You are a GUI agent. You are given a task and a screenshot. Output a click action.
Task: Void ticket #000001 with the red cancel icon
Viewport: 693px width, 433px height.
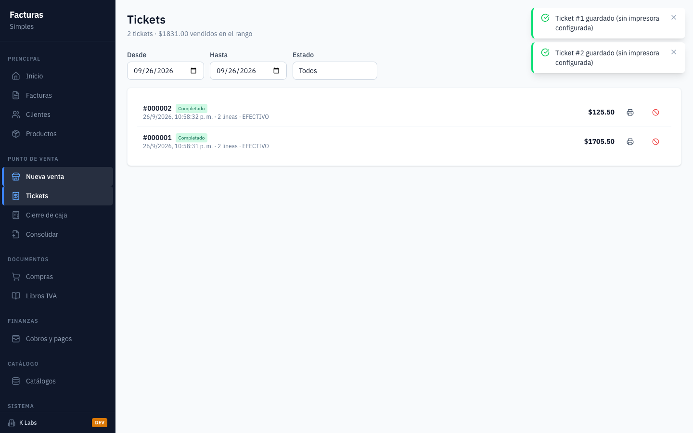(x=655, y=141)
